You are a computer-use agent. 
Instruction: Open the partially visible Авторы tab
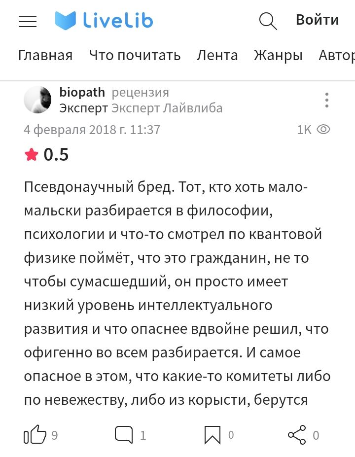[337, 55]
